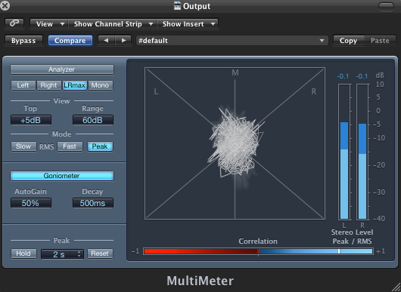The width and height of the screenshot is (401, 292).
Task: Switch to Analyzer view
Action: tap(61, 69)
